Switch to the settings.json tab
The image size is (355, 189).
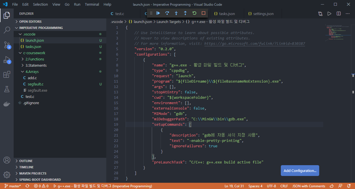[x=263, y=14]
